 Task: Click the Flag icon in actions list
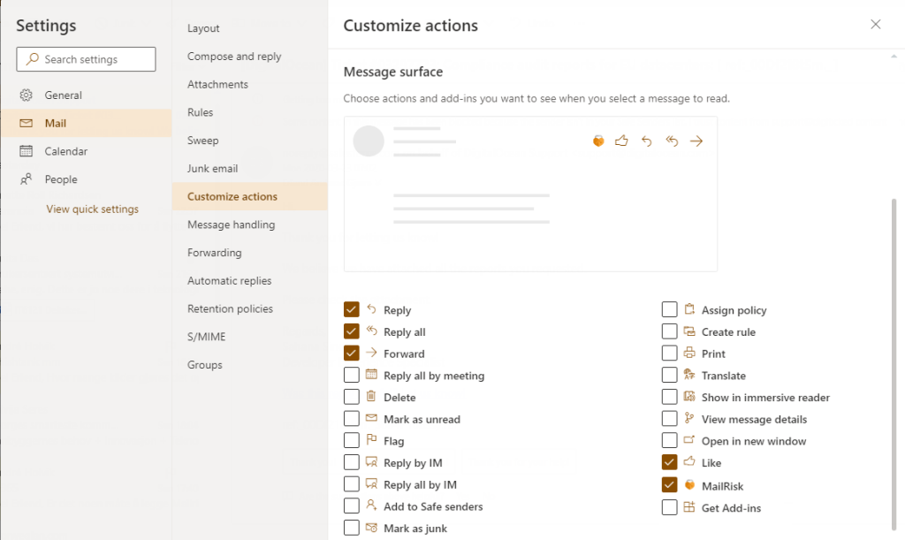pos(371,441)
